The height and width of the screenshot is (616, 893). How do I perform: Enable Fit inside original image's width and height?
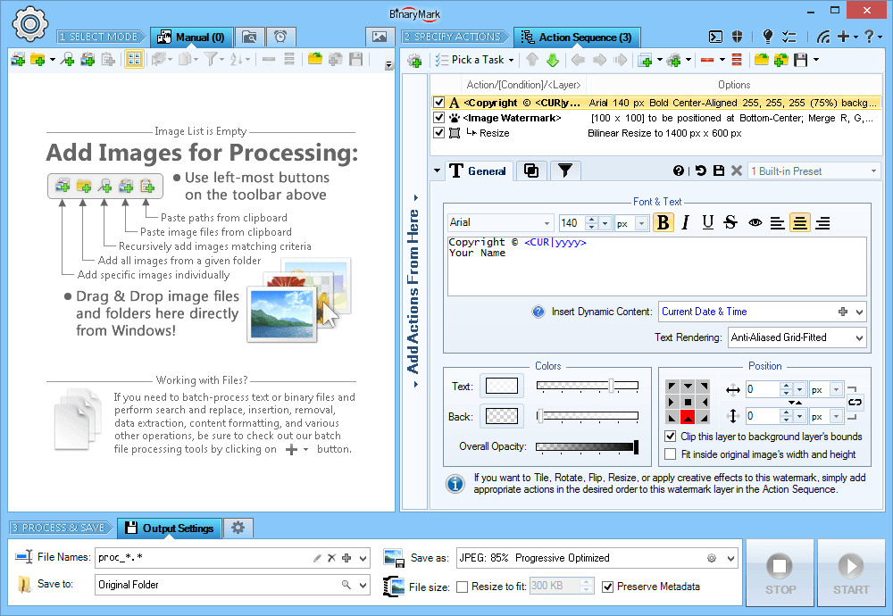click(x=671, y=454)
